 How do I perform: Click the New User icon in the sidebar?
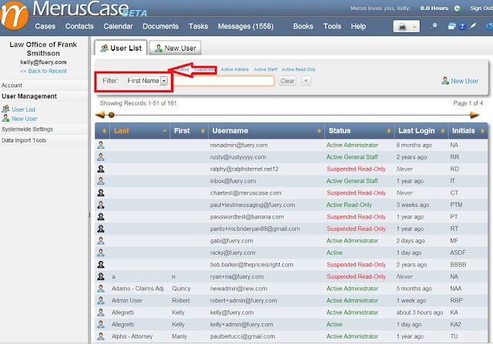[x=5, y=119]
